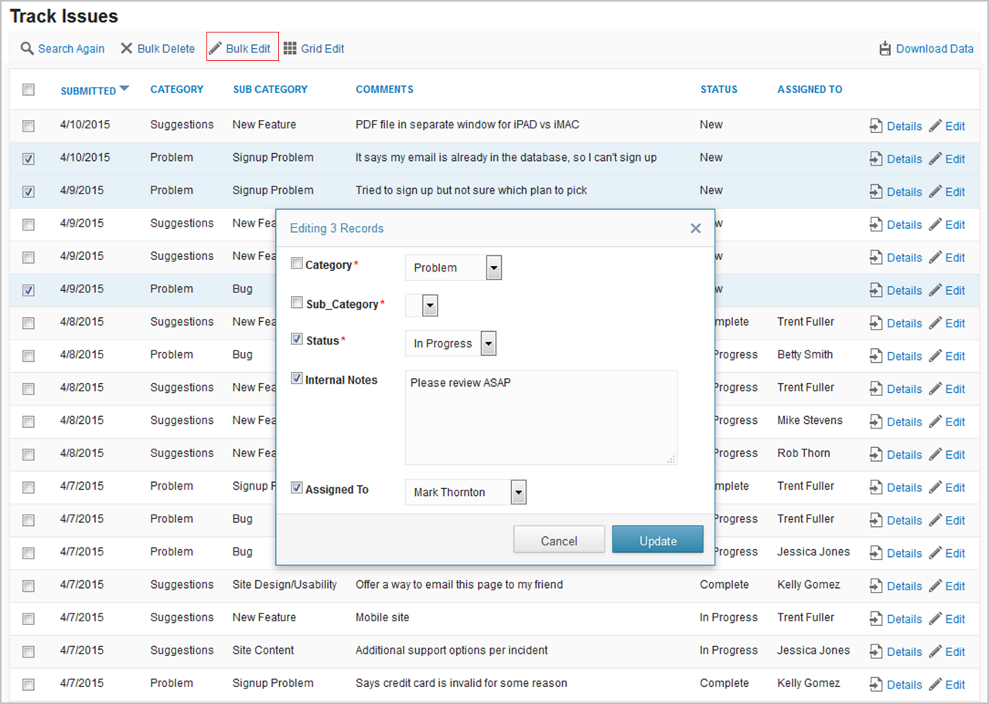This screenshot has width=989, height=704.
Task: Toggle the select-all checkbox in header
Action: pyautogui.click(x=29, y=90)
